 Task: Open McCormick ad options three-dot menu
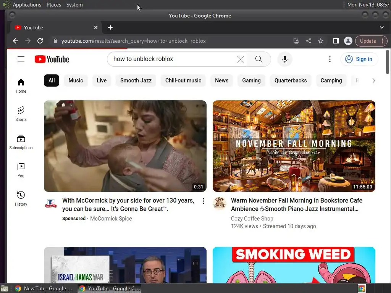click(x=204, y=201)
